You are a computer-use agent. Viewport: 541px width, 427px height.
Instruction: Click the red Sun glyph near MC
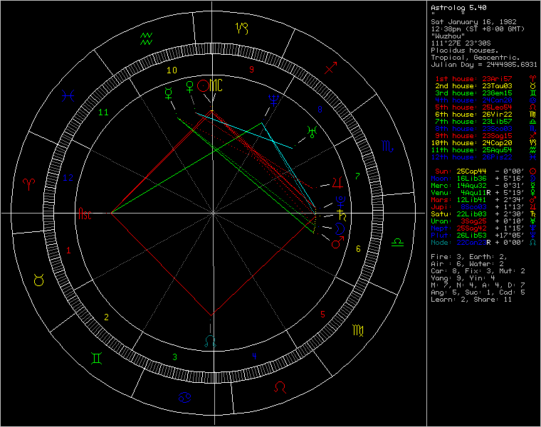tap(204, 86)
